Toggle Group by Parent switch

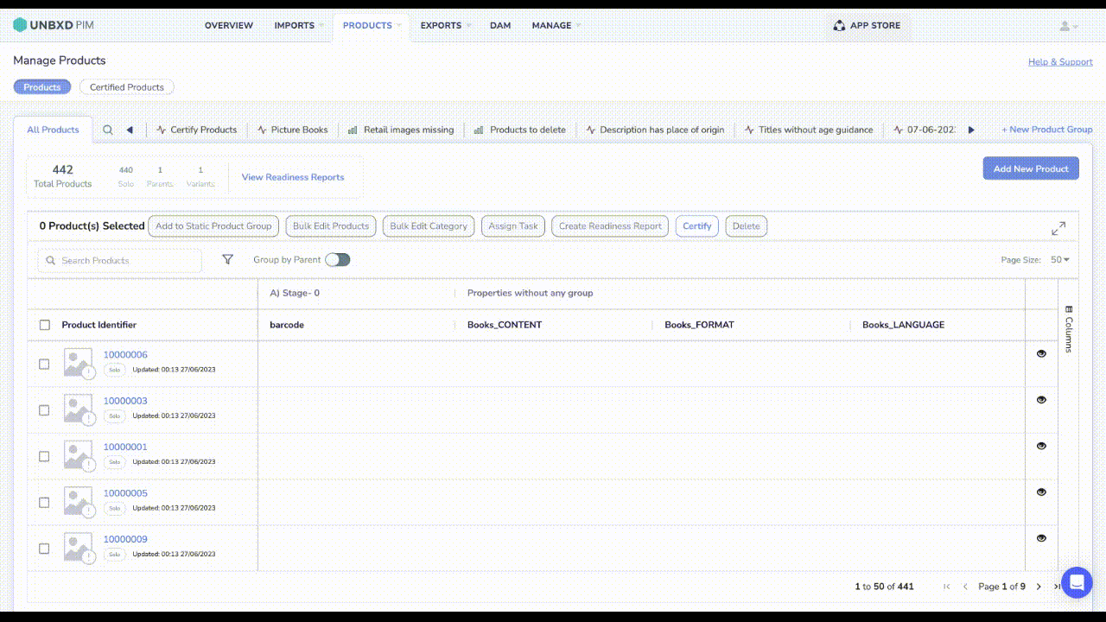point(337,260)
